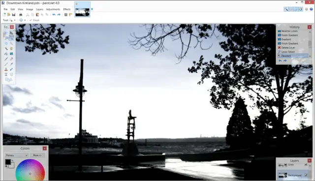Select the Color Picker eyedropper tool

tap(11, 64)
